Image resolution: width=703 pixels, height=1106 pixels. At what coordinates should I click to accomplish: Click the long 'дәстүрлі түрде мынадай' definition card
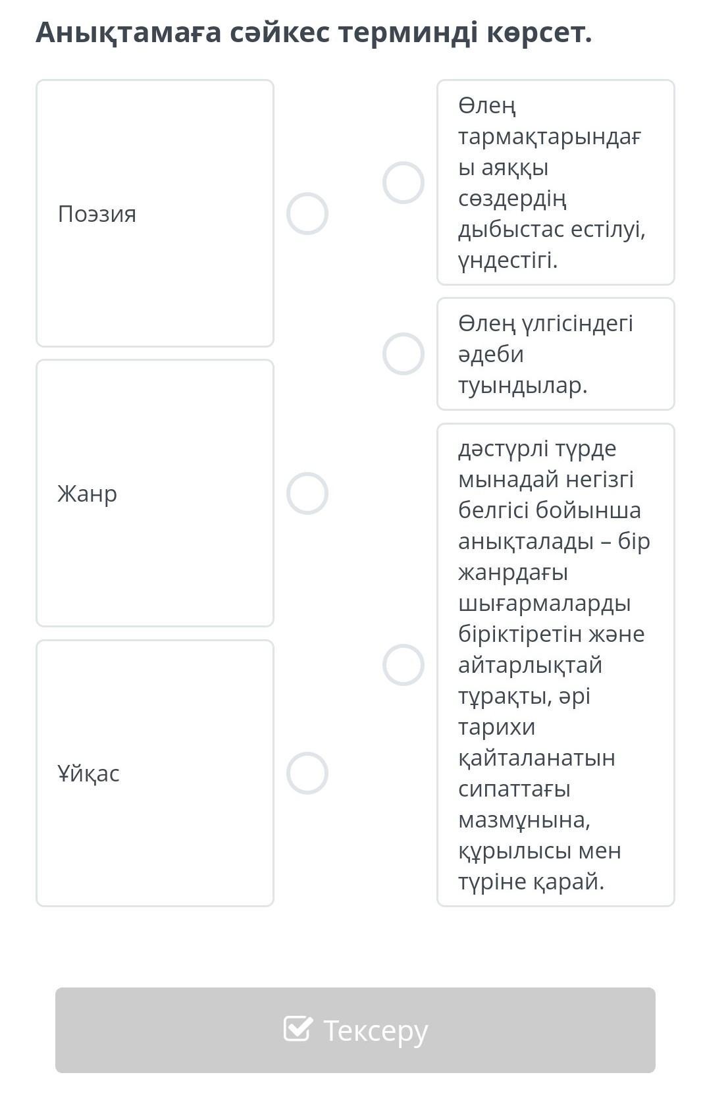point(556,665)
